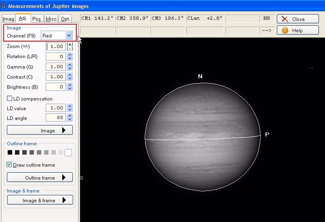Enable LD compensation checkbox
Screen dimensions: 325x222
(10, 98)
